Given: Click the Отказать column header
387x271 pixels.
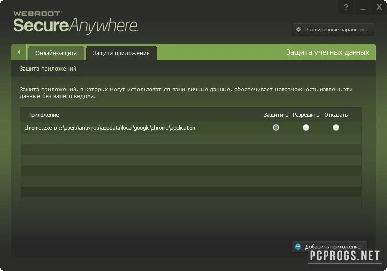Looking at the screenshot, I should point(336,115).
